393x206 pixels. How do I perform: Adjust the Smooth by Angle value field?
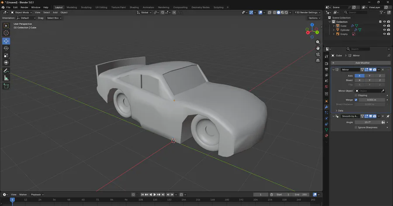point(368,122)
